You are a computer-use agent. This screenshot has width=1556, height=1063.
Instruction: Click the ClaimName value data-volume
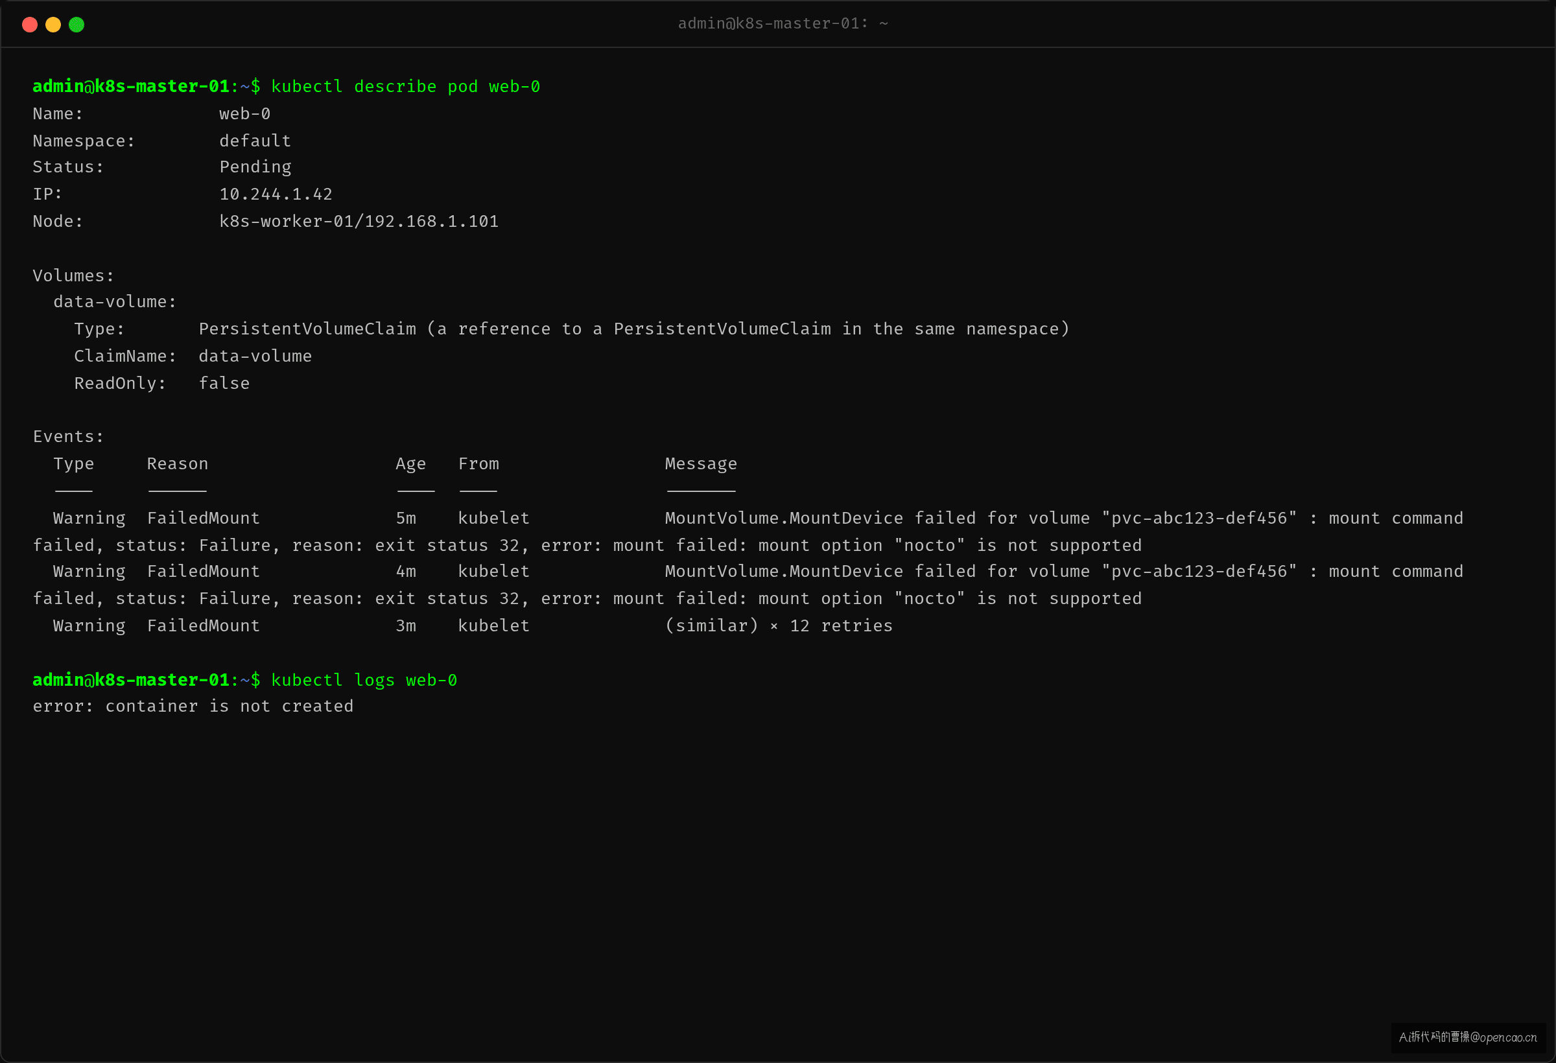[255, 356]
